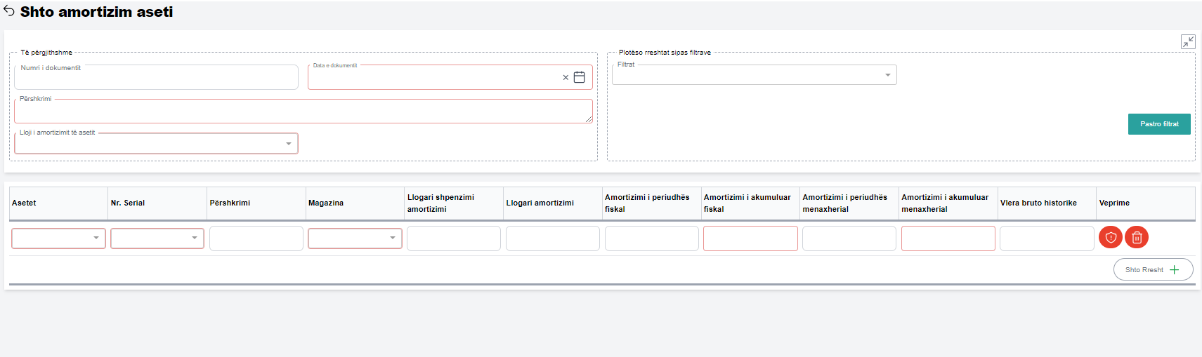Viewport: 1202px width, 357px height.
Task: Select the Magazina dropdown in the row
Action: click(x=355, y=238)
